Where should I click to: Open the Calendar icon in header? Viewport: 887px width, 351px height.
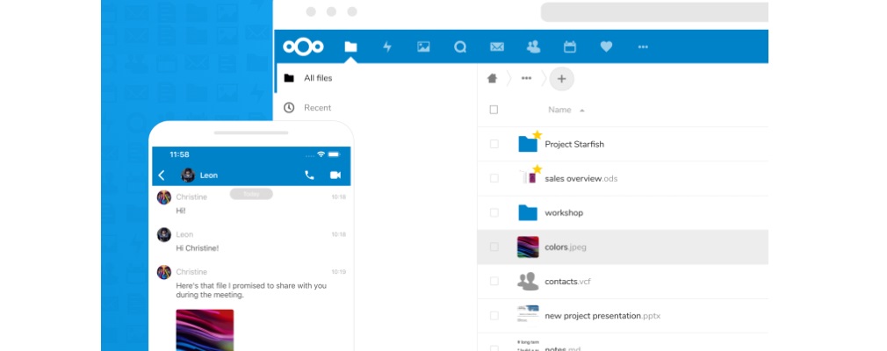pyautogui.click(x=570, y=47)
